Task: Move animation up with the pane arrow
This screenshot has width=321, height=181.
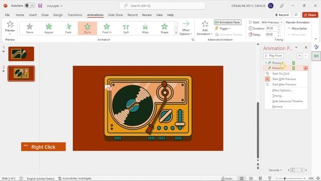Action: tap(299, 56)
